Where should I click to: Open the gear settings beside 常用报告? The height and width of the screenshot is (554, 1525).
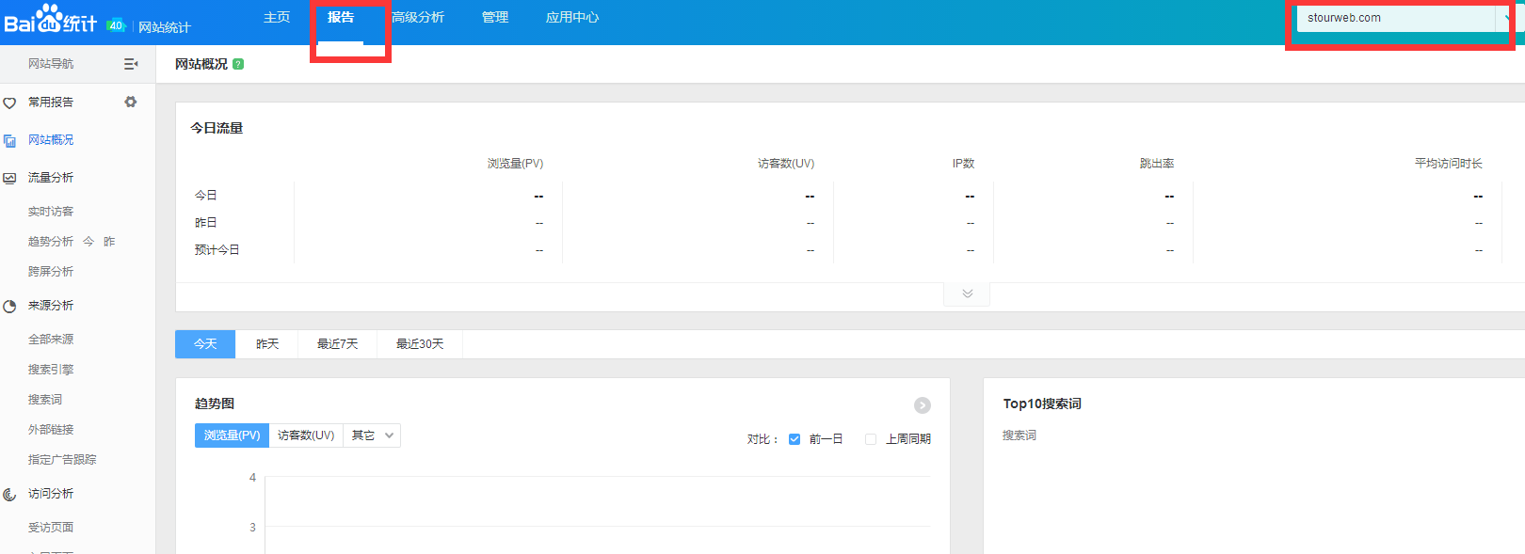pyautogui.click(x=131, y=102)
